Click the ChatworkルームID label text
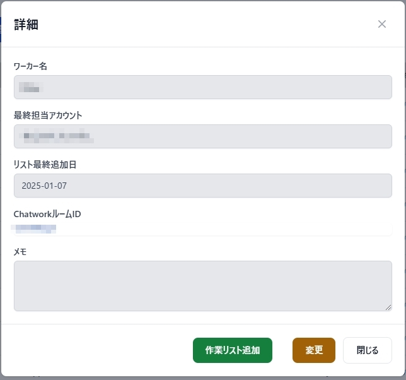 47,214
